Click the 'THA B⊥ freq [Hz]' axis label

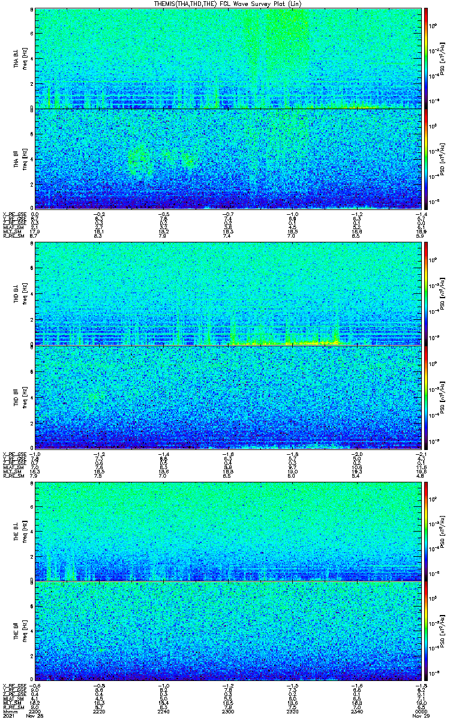pos(20,58)
